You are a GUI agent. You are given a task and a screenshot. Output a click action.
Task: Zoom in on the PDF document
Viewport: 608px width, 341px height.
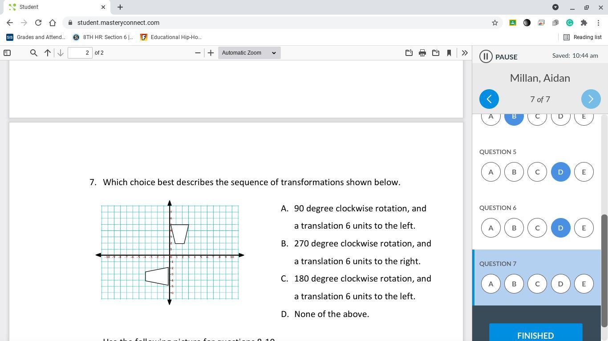211,53
